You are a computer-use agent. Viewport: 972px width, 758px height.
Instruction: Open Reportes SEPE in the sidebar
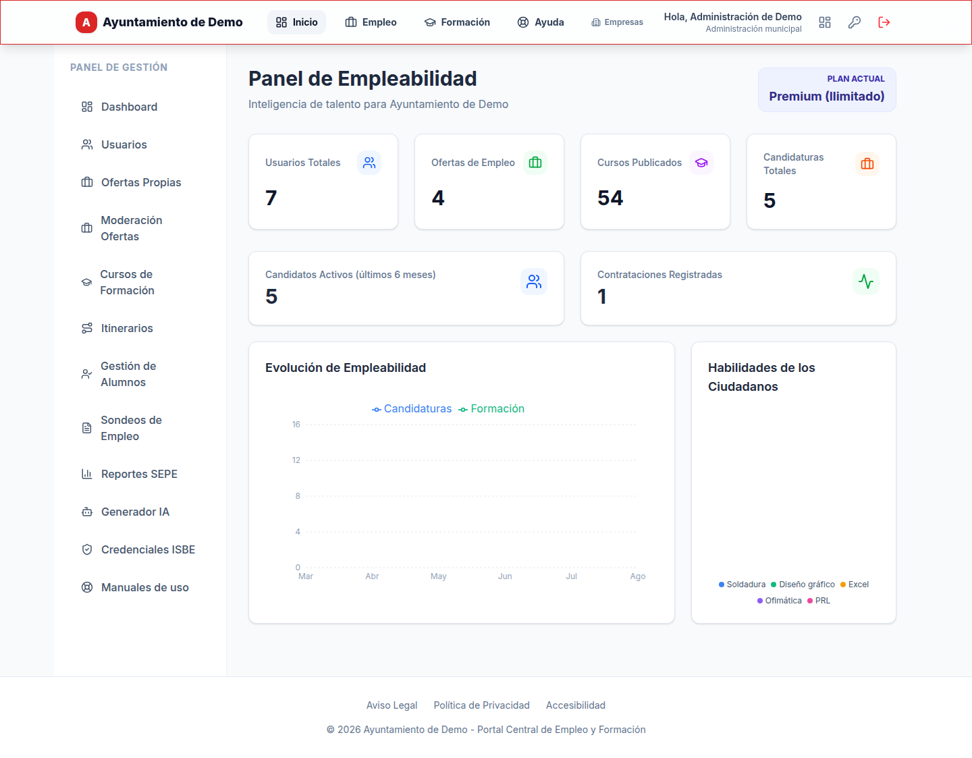pyautogui.click(x=140, y=474)
